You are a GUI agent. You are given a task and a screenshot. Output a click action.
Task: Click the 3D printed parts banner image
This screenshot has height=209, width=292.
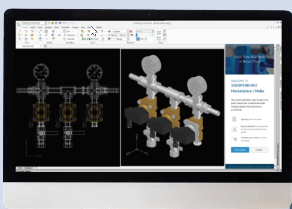tap(250, 59)
